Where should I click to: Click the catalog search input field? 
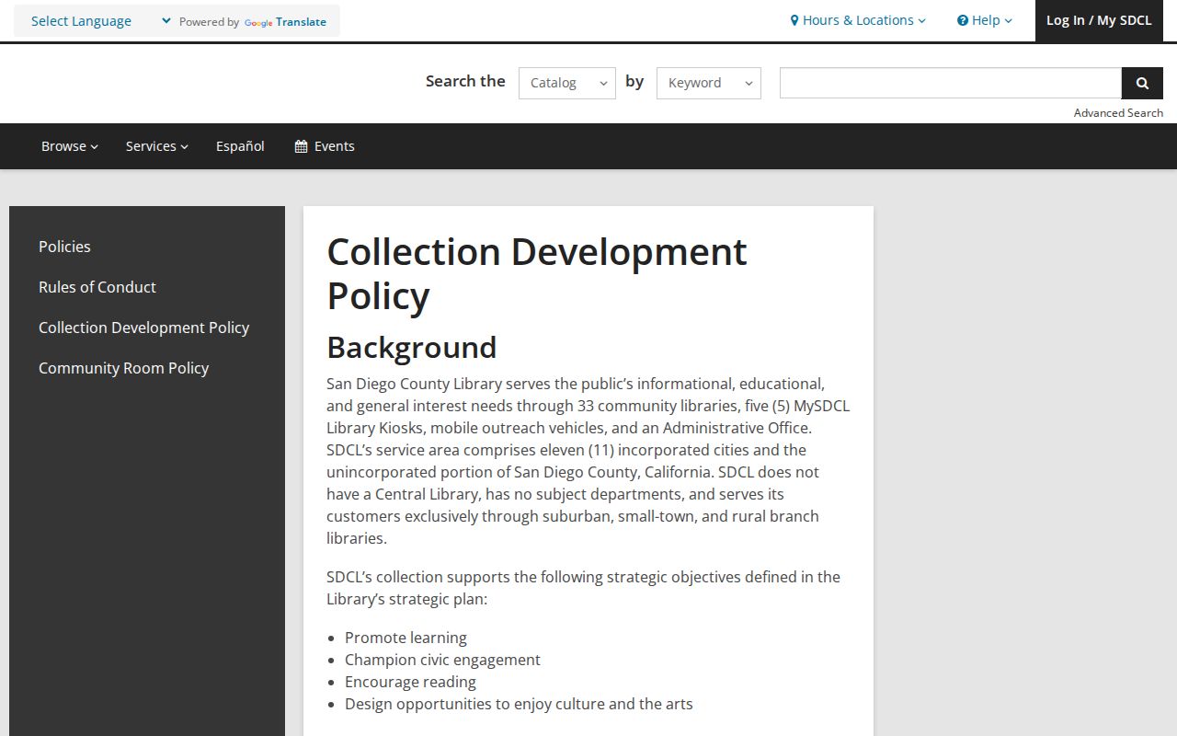[951, 83]
